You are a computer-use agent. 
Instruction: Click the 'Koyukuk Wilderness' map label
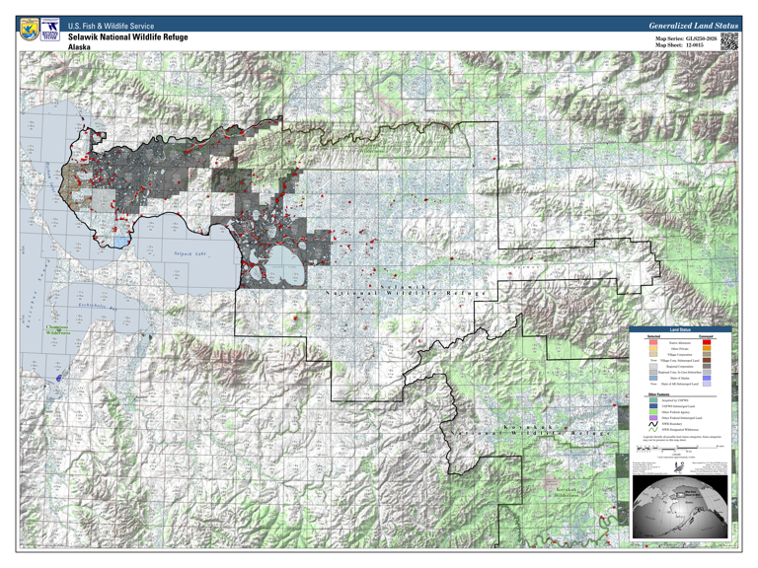coord(567,493)
